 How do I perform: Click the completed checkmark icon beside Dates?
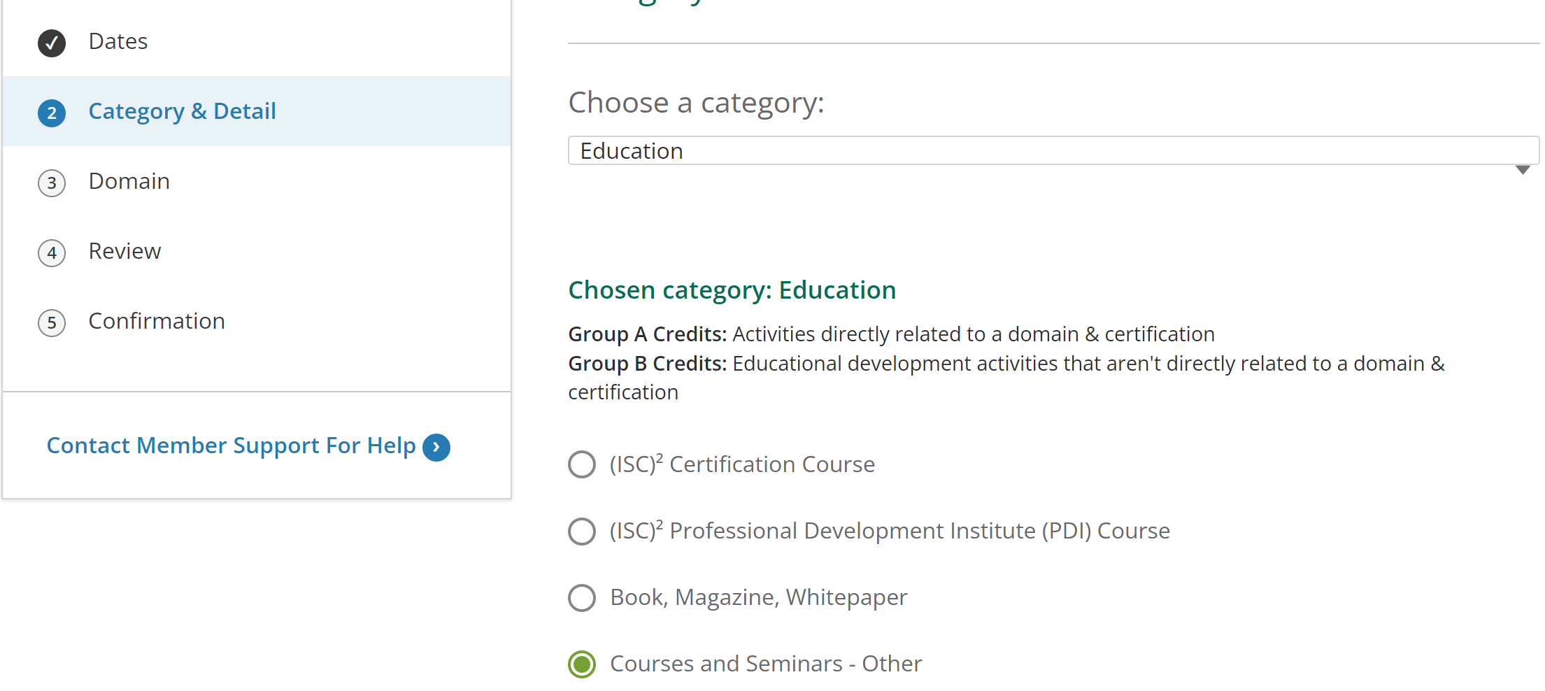pyautogui.click(x=52, y=43)
